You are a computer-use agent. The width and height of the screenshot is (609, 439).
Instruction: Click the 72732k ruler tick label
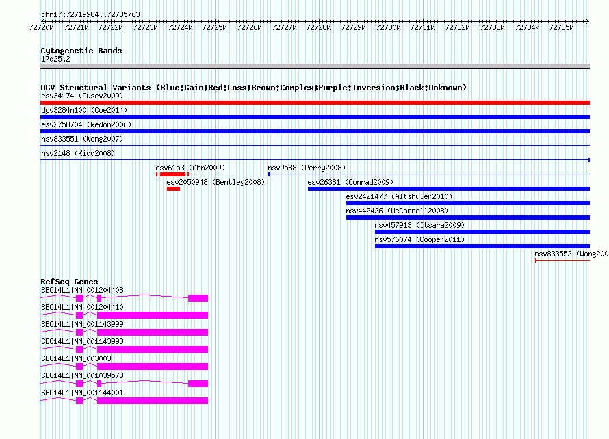(457, 27)
